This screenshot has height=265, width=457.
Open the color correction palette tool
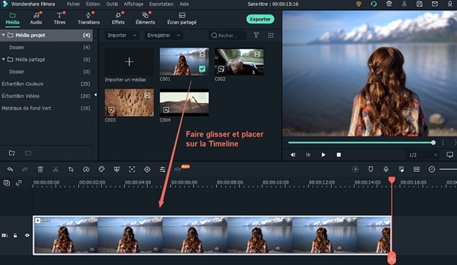click(x=102, y=169)
